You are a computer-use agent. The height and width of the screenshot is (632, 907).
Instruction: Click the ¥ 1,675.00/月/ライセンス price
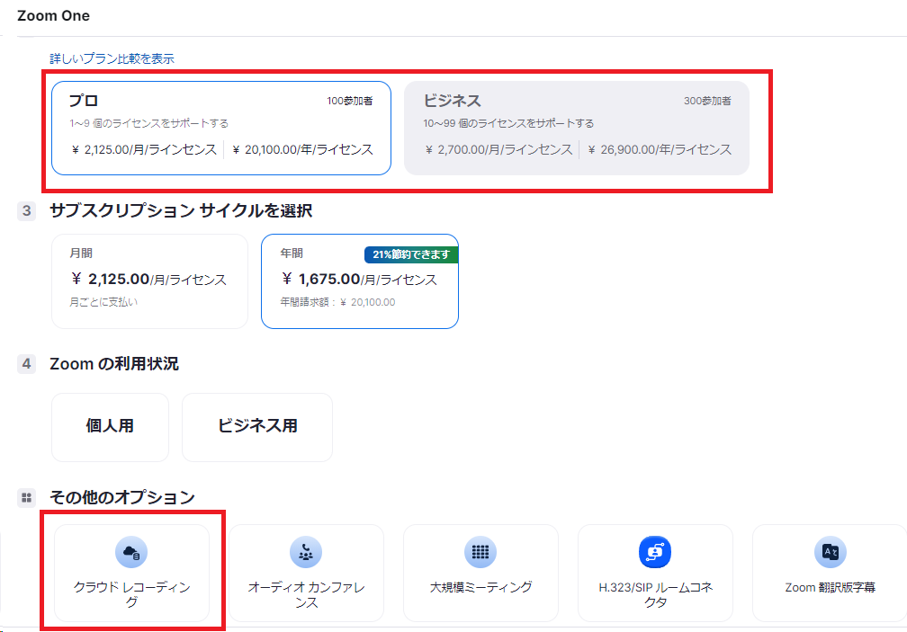[x=359, y=280]
